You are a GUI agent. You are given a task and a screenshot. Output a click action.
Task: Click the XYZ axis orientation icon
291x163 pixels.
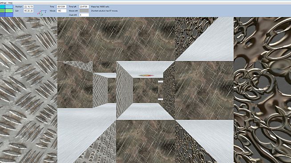click(42, 13)
